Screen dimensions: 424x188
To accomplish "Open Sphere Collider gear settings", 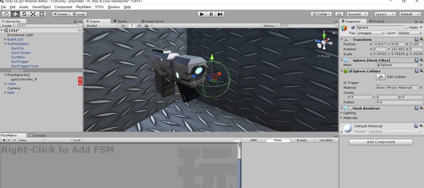I will (421, 71).
